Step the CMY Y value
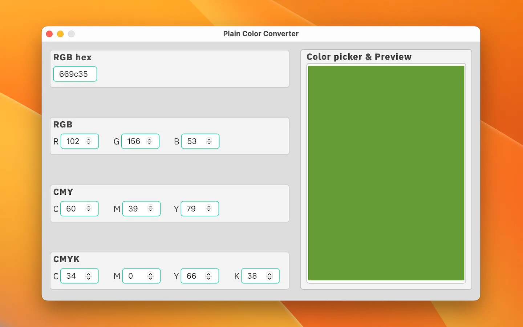The height and width of the screenshot is (327, 523). 208,209
